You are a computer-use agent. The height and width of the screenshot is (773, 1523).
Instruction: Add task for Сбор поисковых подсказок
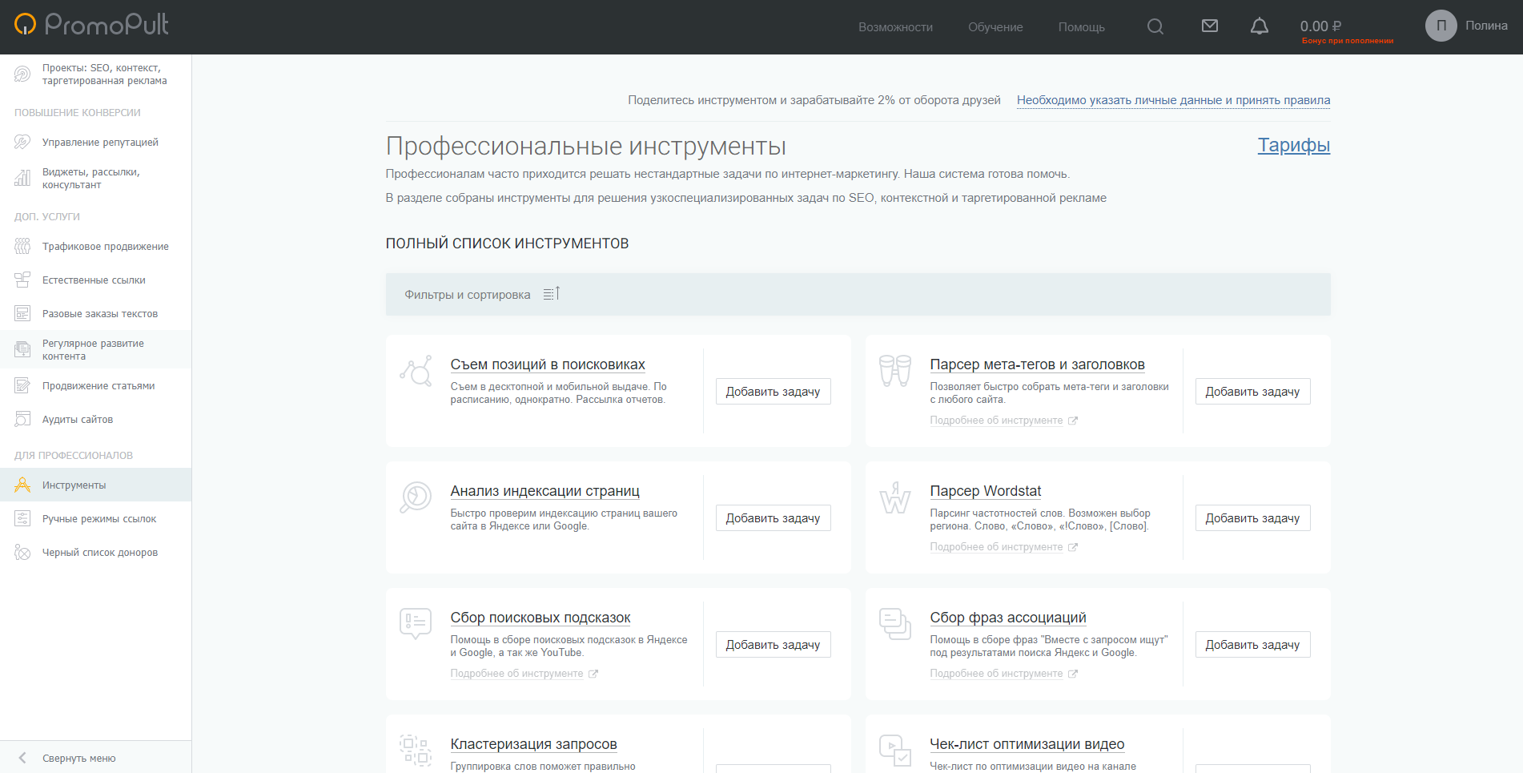point(773,645)
